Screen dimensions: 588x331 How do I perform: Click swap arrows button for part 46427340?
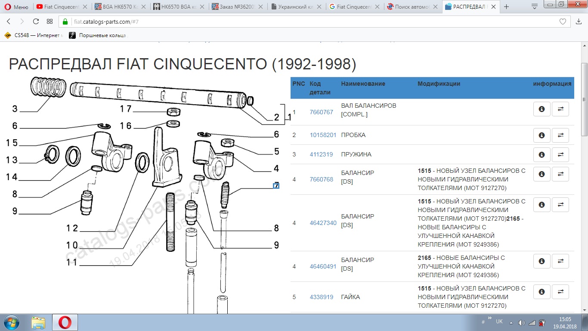click(x=560, y=205)
